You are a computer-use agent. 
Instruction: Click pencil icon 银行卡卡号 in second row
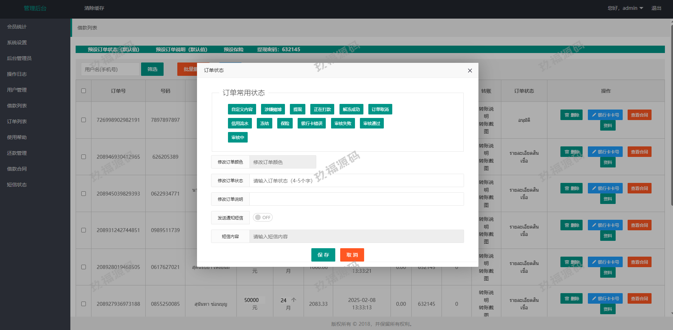605,152
